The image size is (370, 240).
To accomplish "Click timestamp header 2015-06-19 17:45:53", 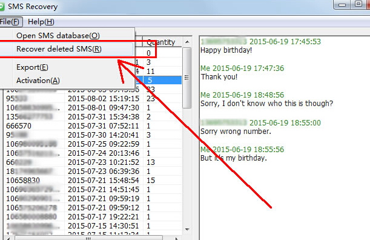I will [x=285, y=42].
